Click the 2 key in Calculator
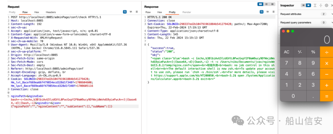333x134 pixels. pos(300,85)
